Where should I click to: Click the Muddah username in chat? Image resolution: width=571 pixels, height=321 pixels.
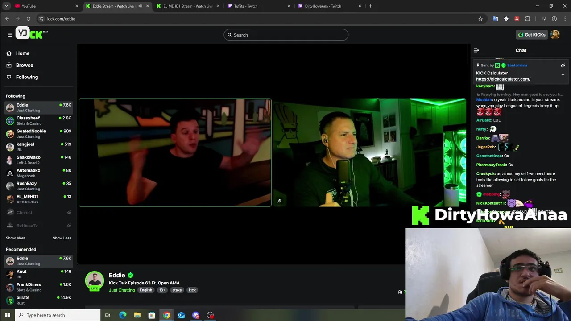coord(484,100)
